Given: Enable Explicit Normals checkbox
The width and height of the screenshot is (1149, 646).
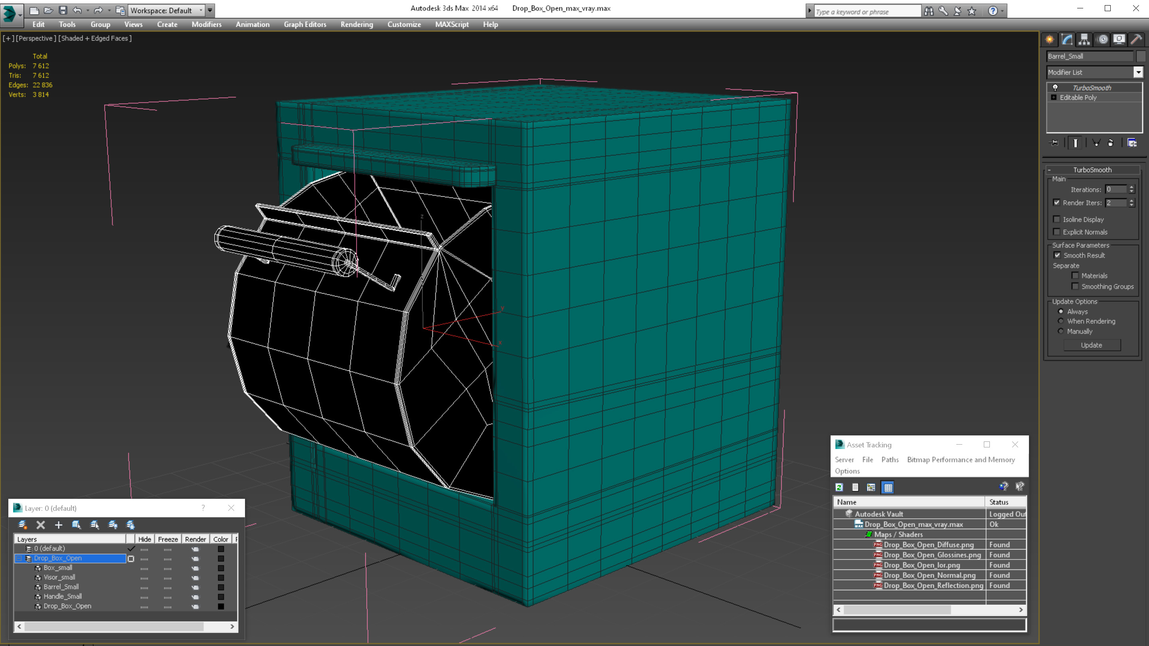Looking at the screenshot, I should (x=1057, y=231).
